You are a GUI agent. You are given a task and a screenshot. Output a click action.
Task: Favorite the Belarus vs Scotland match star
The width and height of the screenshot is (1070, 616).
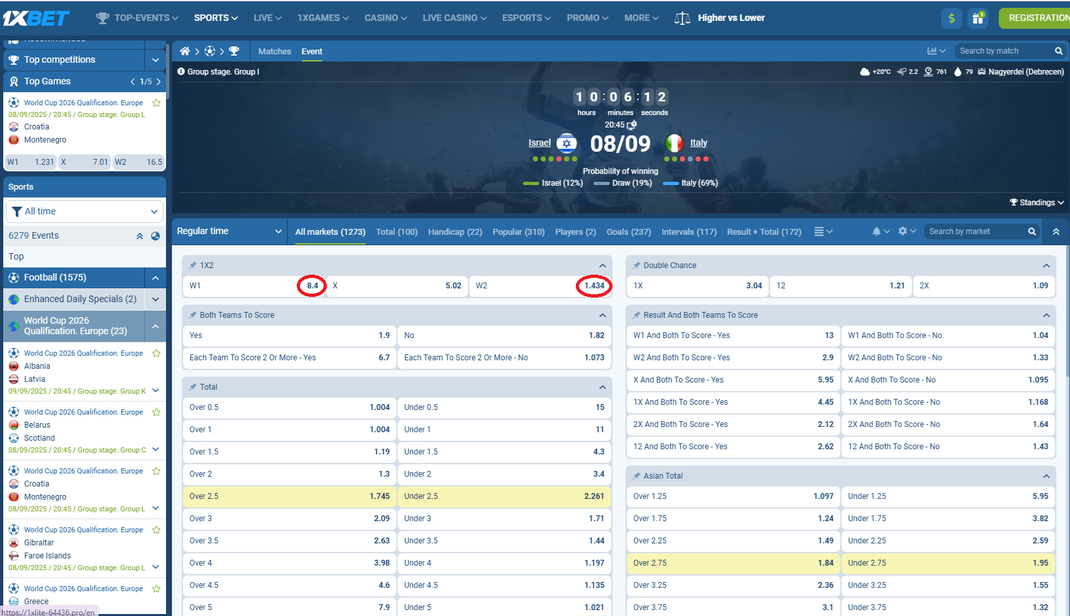click(x=156, y=412)
